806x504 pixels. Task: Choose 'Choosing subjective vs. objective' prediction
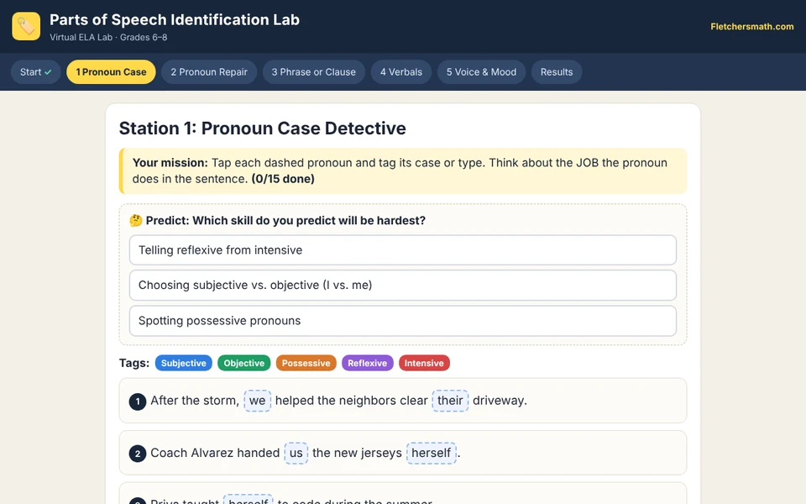[x=402, y=285]
